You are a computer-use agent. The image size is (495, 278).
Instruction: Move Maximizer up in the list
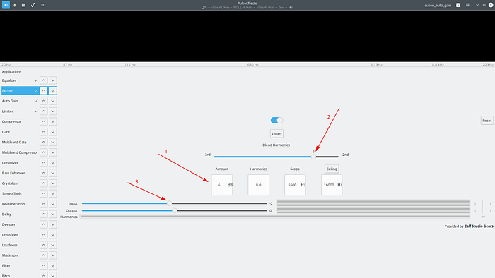[x=44, y=255]
